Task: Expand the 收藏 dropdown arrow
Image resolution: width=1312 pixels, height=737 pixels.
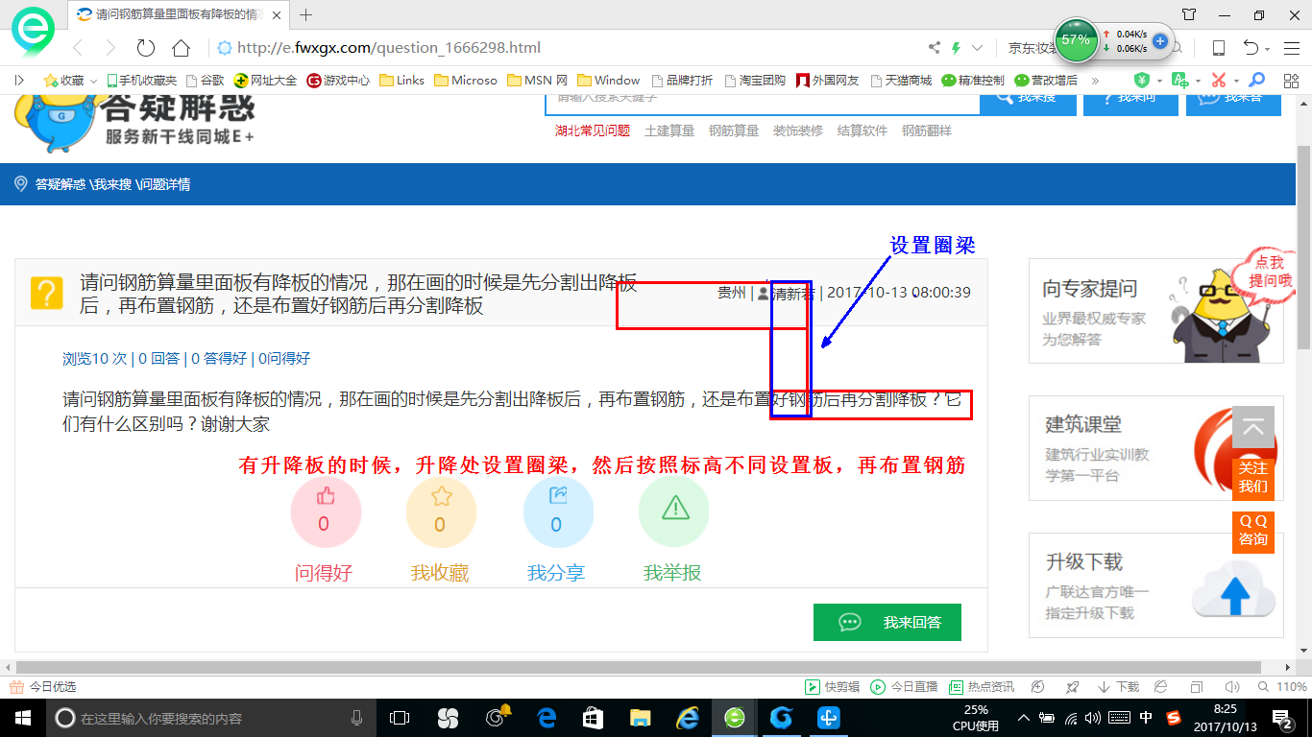Action: [93, 81]
